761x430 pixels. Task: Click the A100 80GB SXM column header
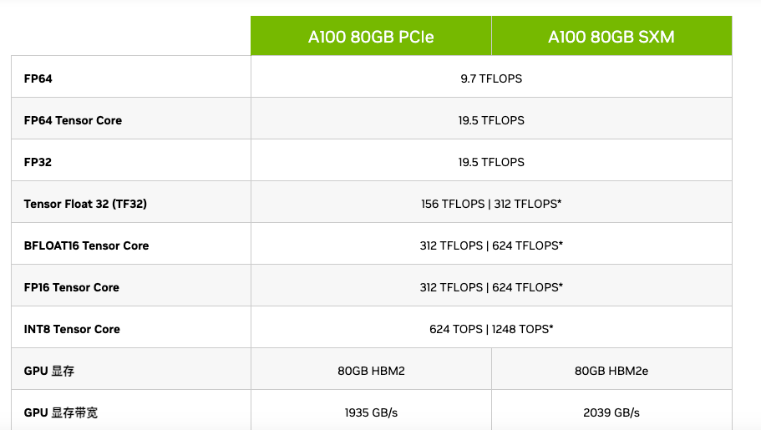(x=611, y=37)
